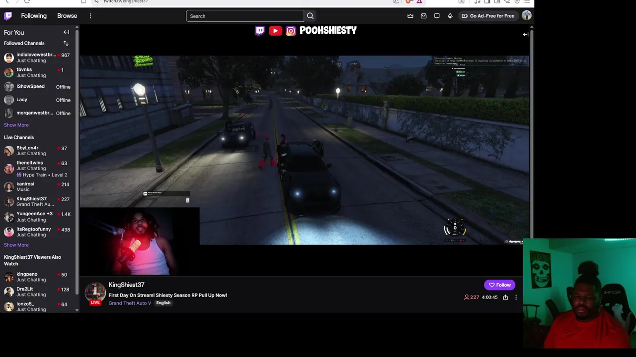Click the KingShiest37 channel name heading

(x=126, y=285)
